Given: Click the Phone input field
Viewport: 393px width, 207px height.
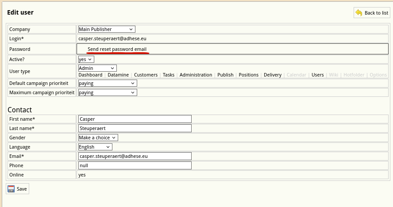Looking at the screenshot, I should pyautogui.click(x=135, y=165).
